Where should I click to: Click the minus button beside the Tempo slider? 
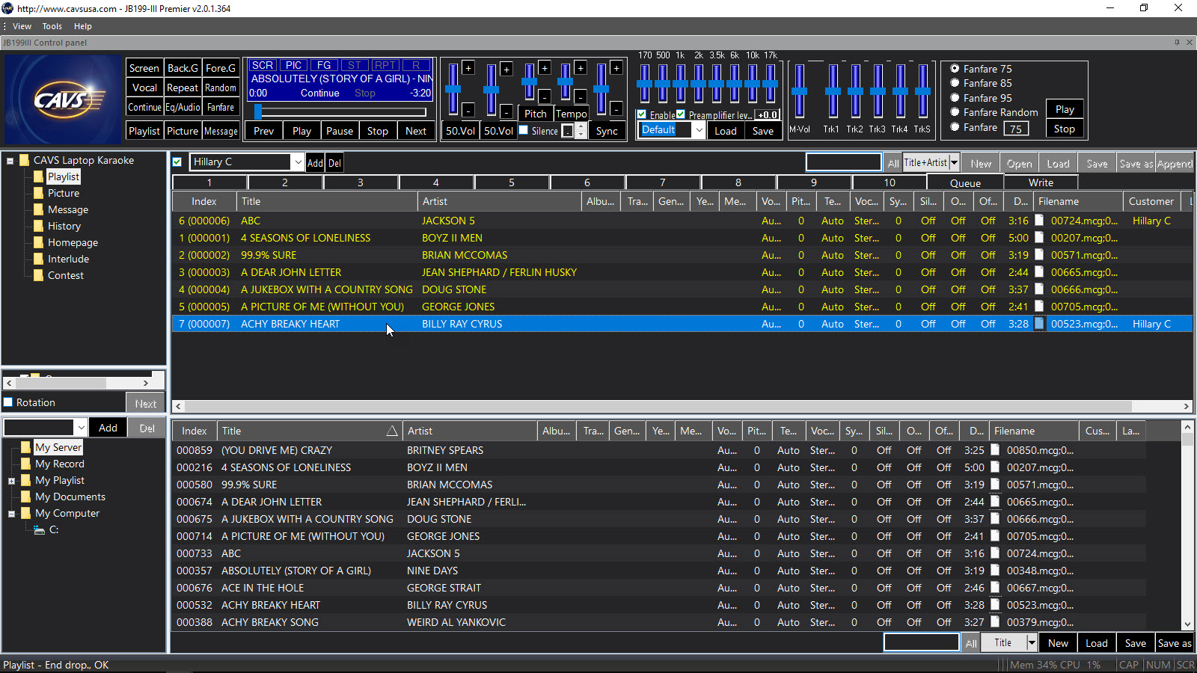pyautogui.click(x=580, y=96)
